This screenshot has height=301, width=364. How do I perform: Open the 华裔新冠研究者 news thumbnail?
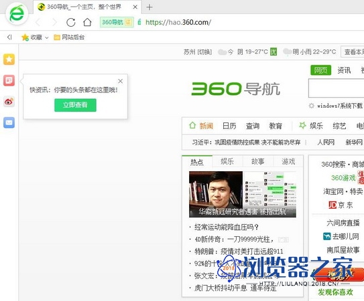(x=243, y=194)
